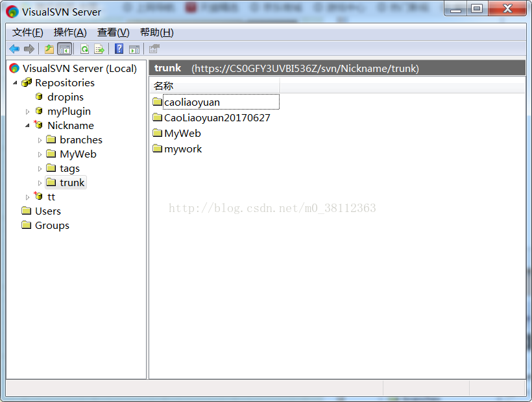Expand the tt repository node
This screenshot has width=532, height=402.
point(27,197)
